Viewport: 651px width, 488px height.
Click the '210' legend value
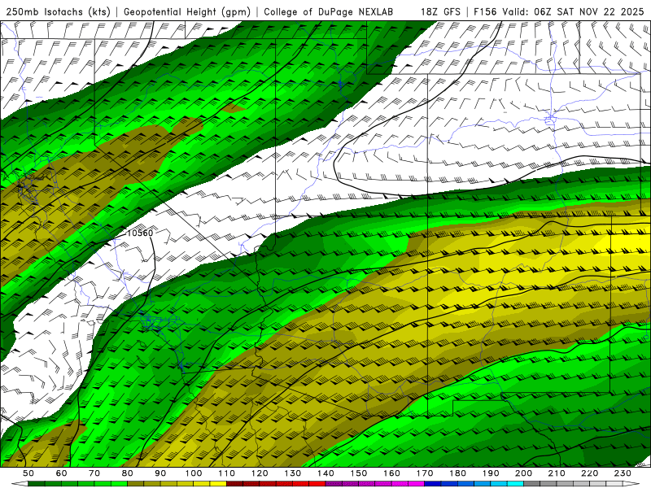[557, 473]
